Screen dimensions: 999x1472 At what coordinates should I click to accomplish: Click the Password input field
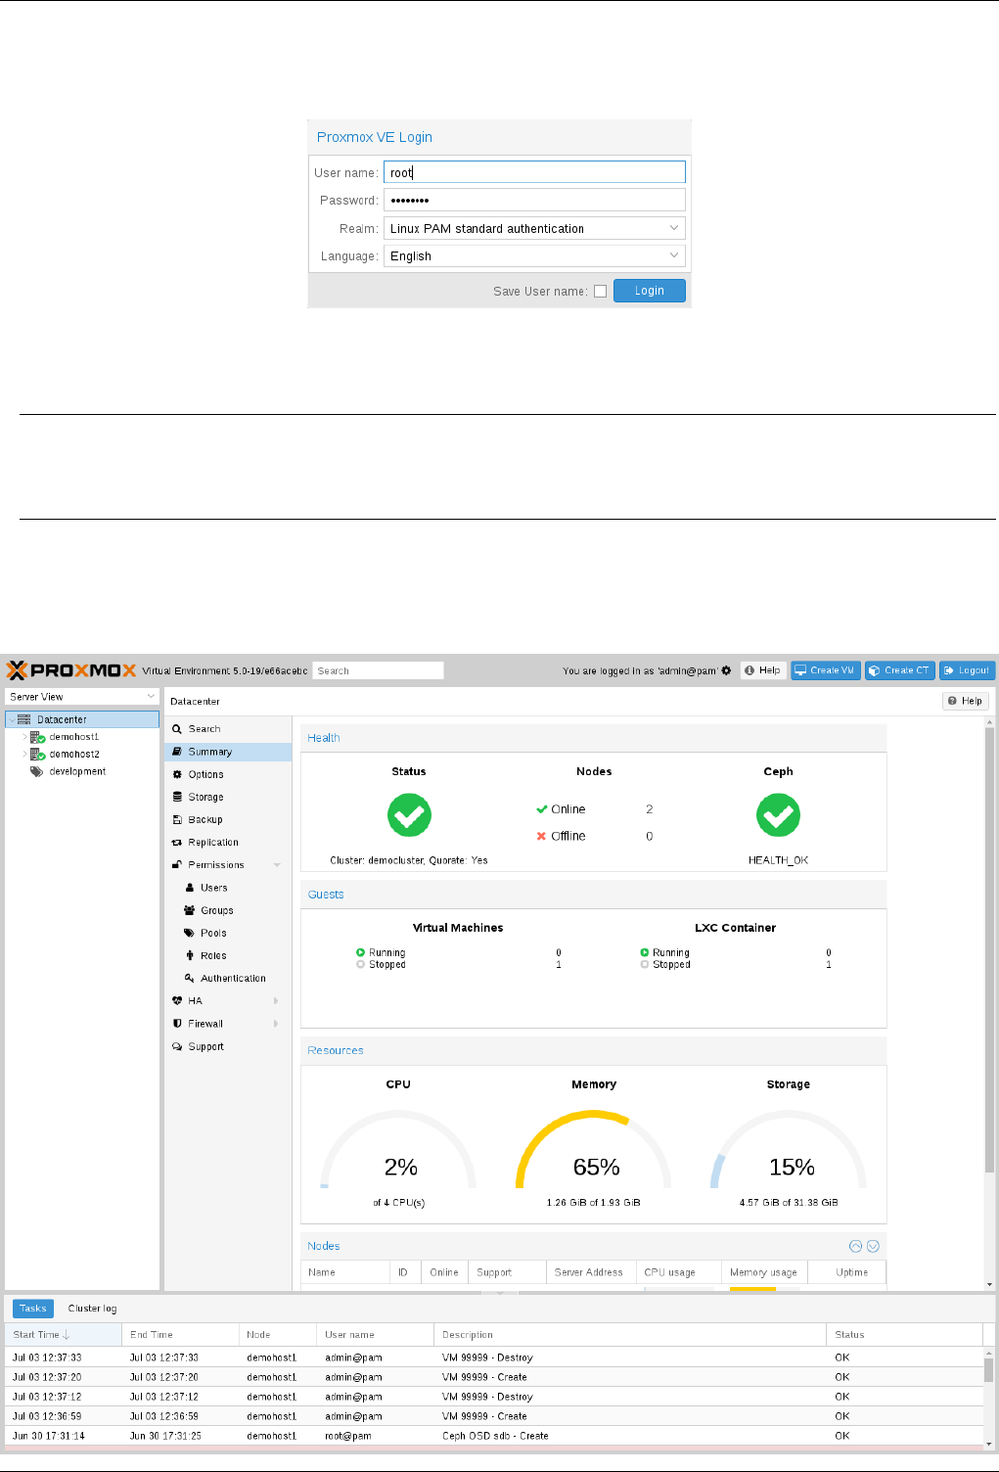[534, 200]
